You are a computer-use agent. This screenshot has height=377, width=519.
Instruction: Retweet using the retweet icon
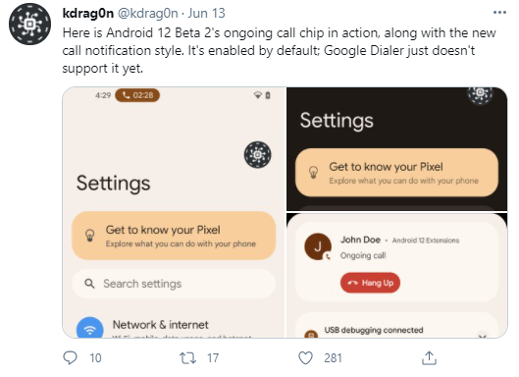(187, 358)
